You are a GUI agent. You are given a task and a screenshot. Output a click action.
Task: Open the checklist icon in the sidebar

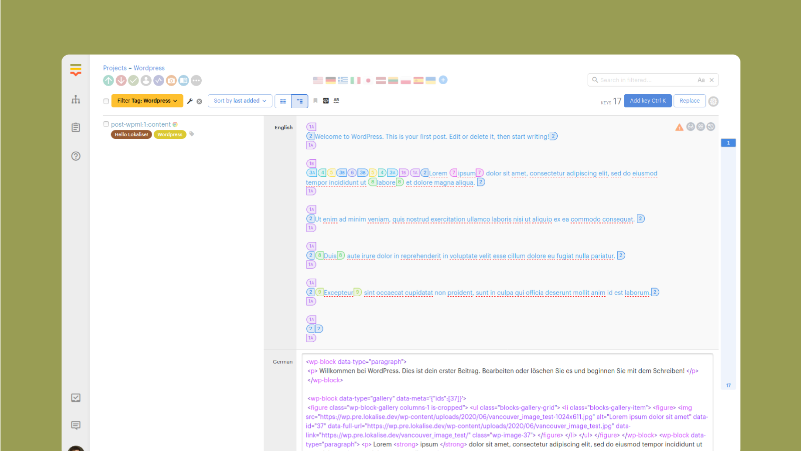[76, 397]
